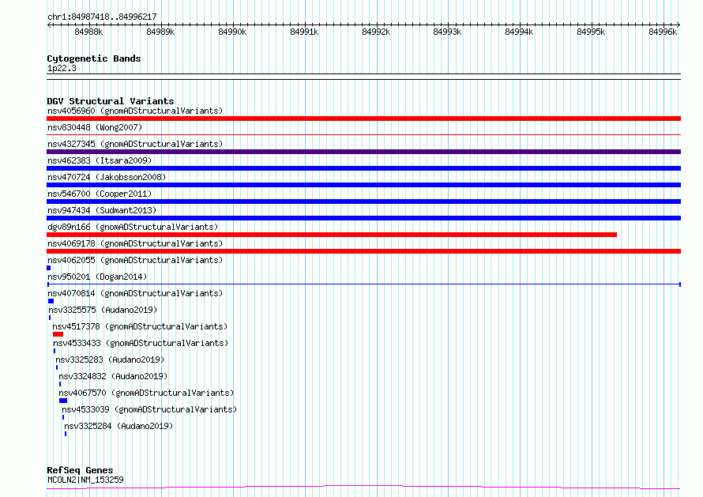
Task: Click the 84994k ruler tick label
Action: pos(519,32)
